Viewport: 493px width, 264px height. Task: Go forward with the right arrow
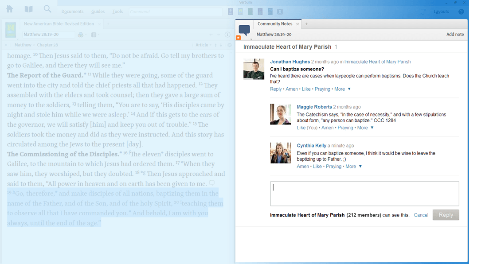pyautogui.click(x=218, y=35)
